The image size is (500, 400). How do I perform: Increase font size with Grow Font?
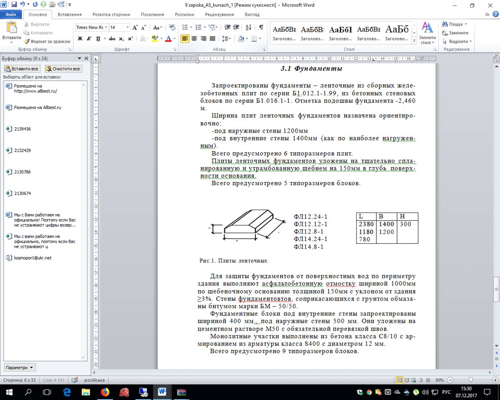tap(135, 27)
